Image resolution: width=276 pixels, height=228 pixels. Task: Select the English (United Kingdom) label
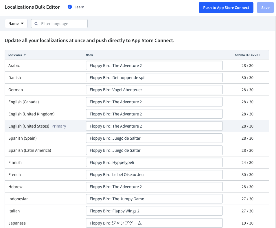[x=32, y=114]
